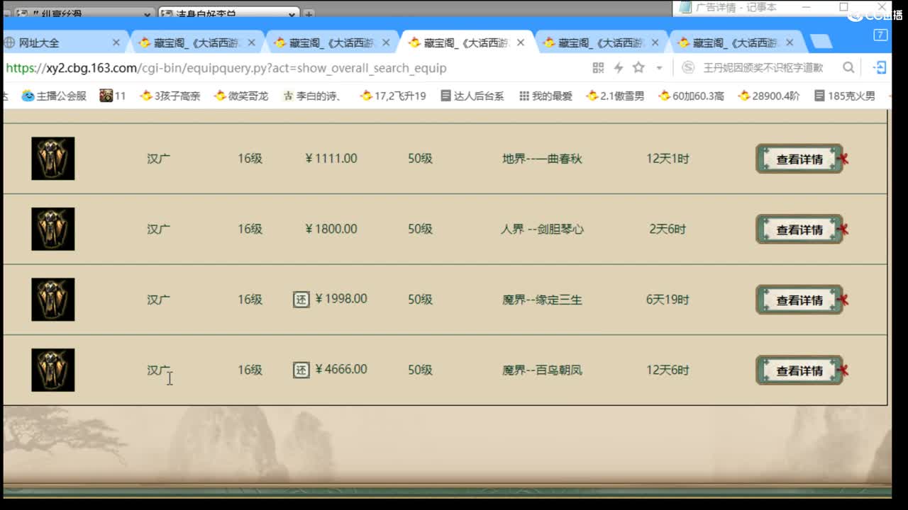Open the 我的最爱 bookmark folder
The image size is (908, 510).
pyautogui.click(x=546, y=96)
